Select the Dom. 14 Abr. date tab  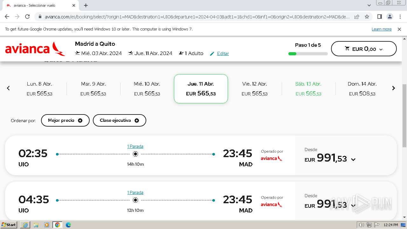[x=362, y=88]
